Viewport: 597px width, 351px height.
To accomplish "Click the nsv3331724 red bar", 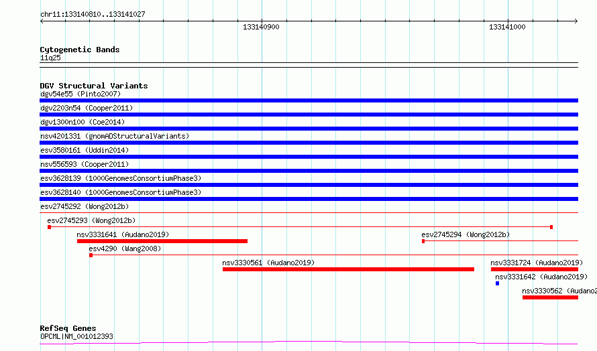I will [535, 269].
